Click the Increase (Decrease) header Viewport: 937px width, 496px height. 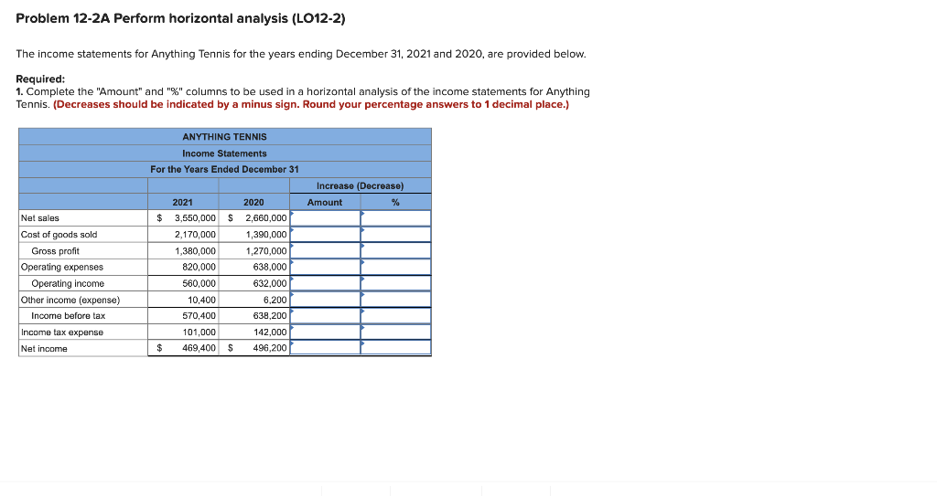[360, 186]
